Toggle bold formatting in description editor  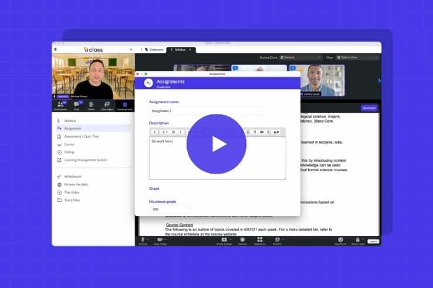[173, 132]
